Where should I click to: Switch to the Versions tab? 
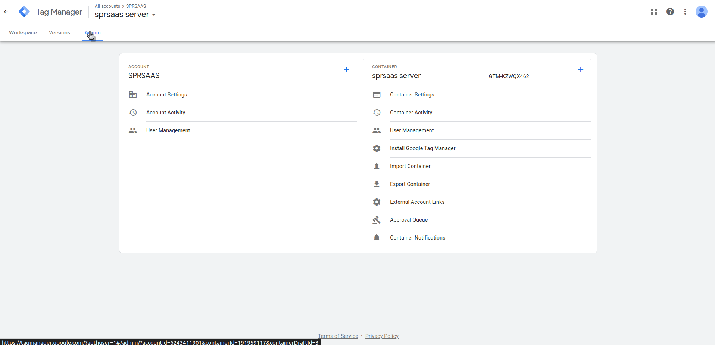pyautogui.click(x=59, y=32)
